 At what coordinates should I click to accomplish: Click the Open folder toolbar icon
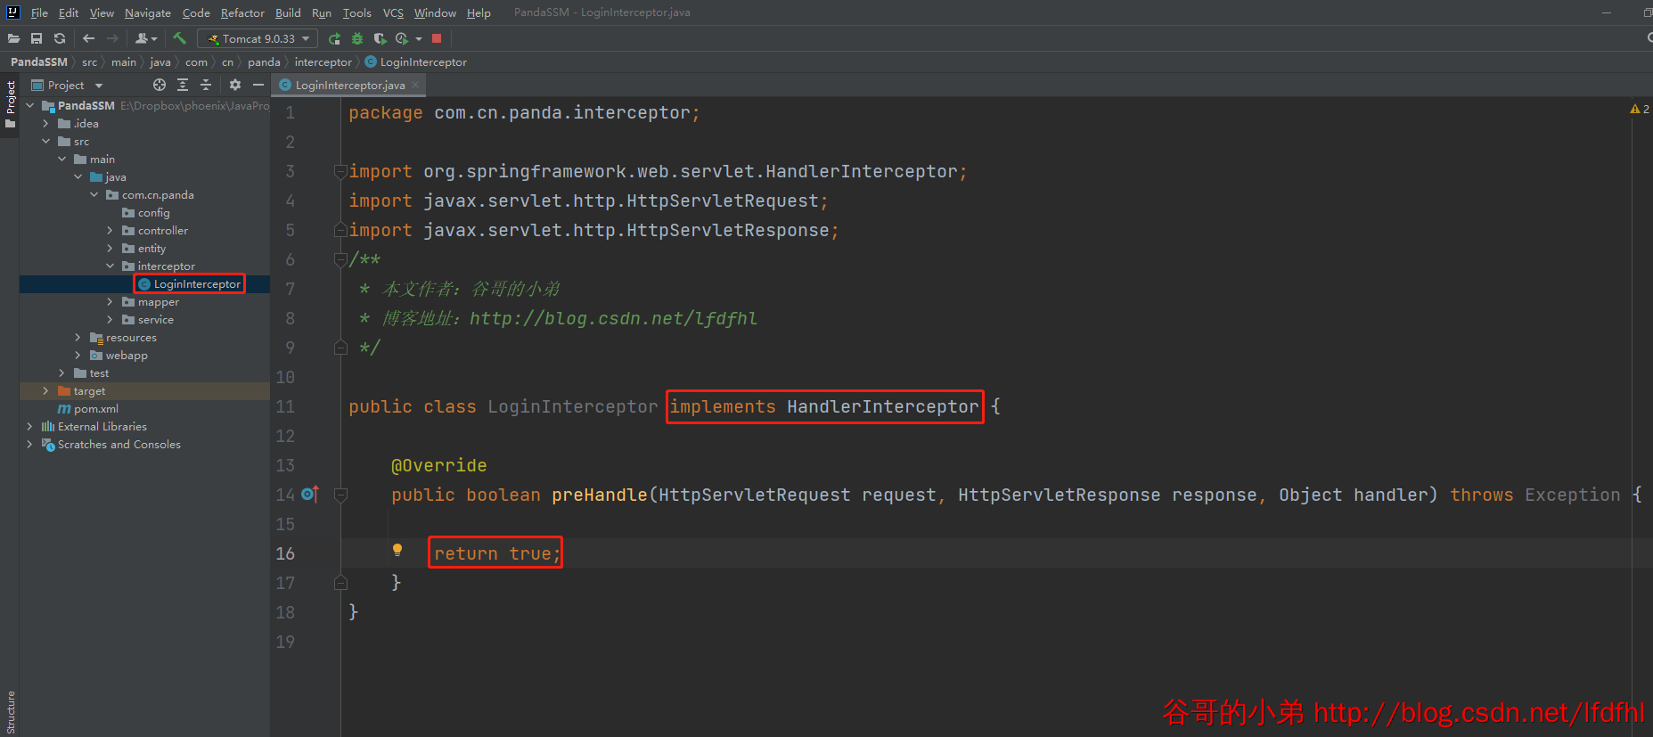point(13,38)
